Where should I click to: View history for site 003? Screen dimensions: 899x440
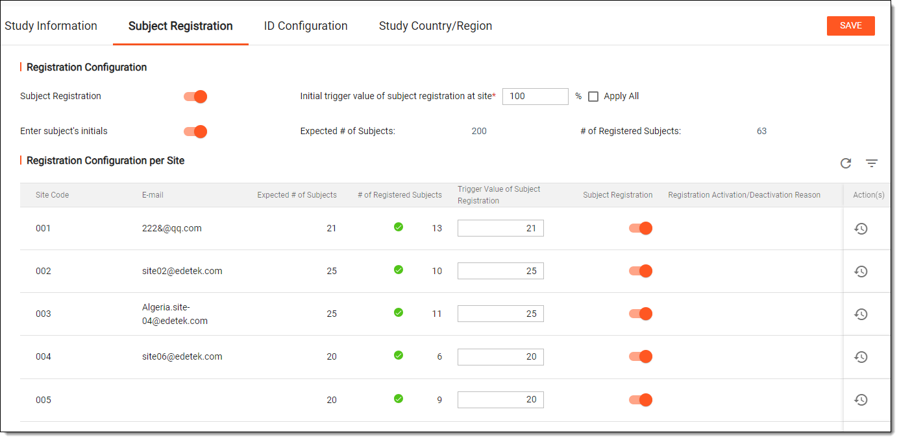[861, 314]
